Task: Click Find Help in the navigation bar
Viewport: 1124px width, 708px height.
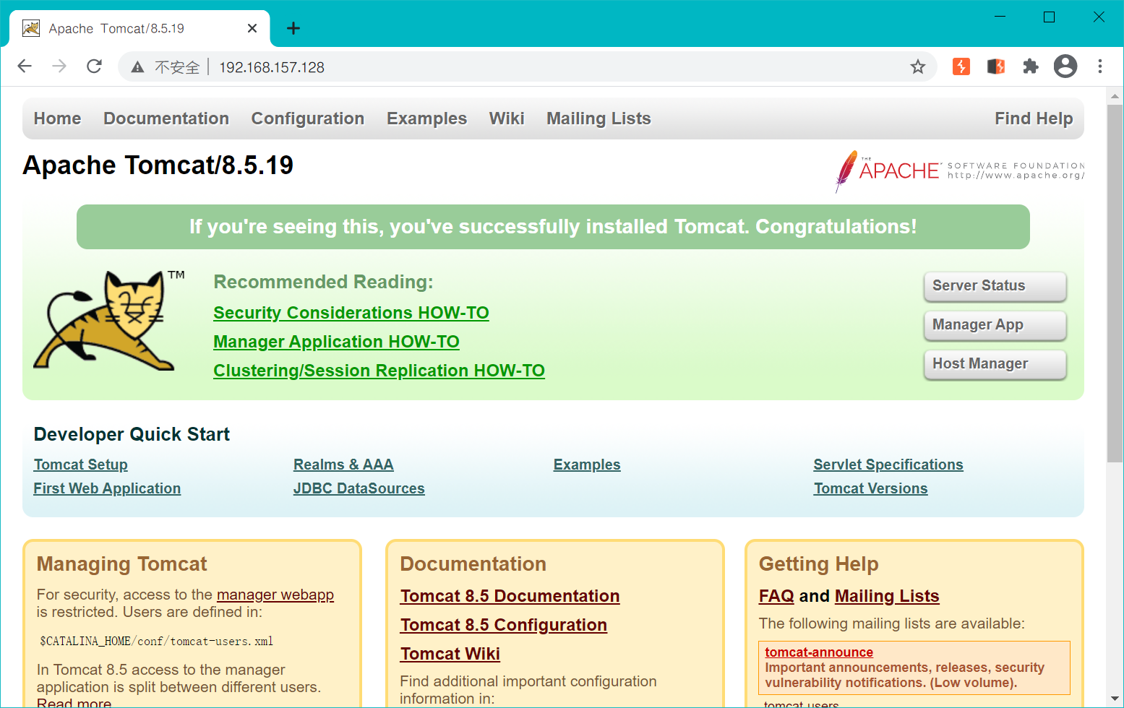Action: click(1034, 118)
